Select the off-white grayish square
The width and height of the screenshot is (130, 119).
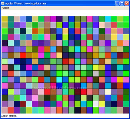point(96,104)
